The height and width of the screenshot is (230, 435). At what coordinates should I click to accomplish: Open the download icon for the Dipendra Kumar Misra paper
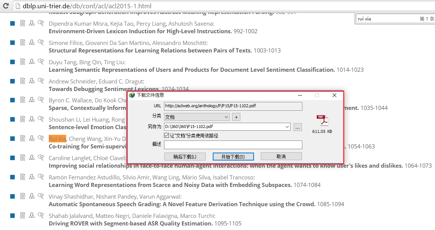[32, 23]
